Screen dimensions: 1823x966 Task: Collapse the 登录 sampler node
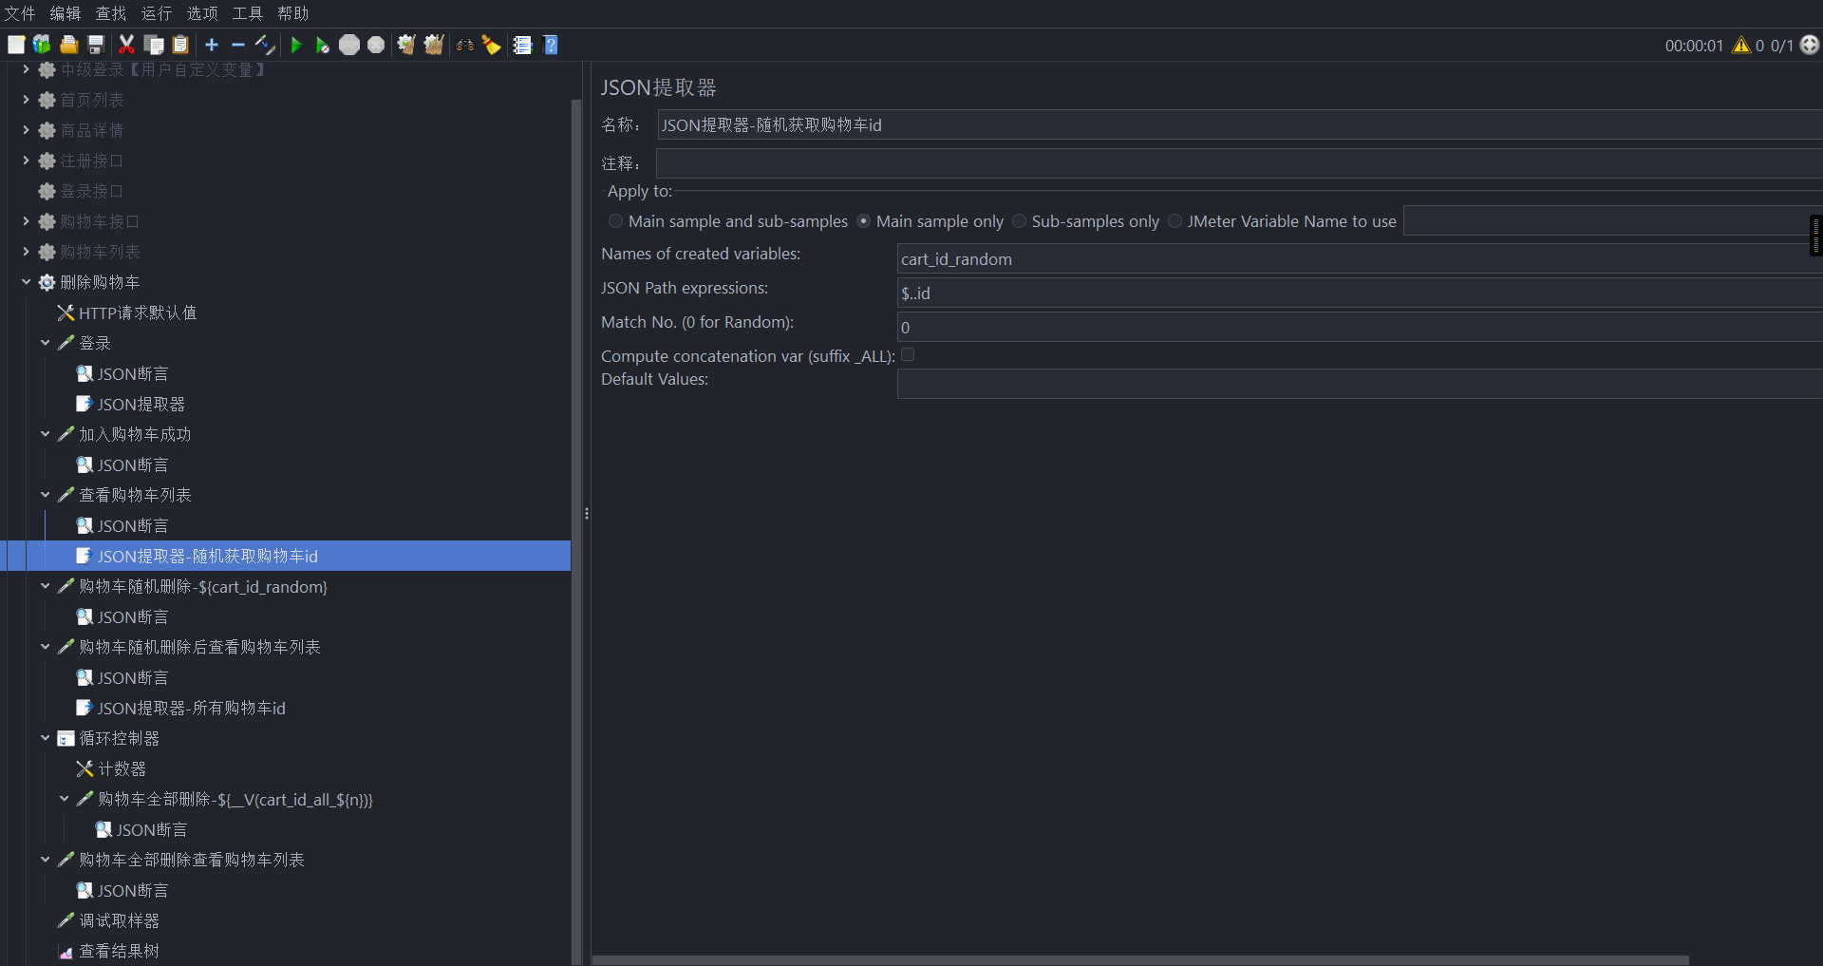click(45, 343)
